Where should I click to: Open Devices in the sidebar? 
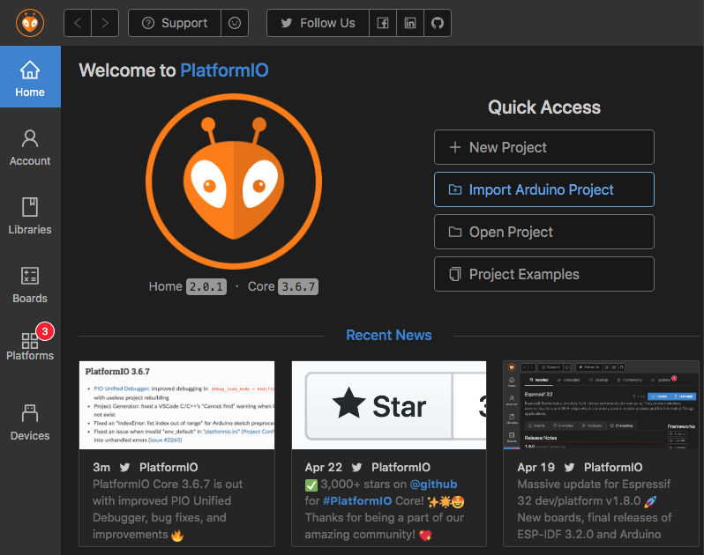30,422
